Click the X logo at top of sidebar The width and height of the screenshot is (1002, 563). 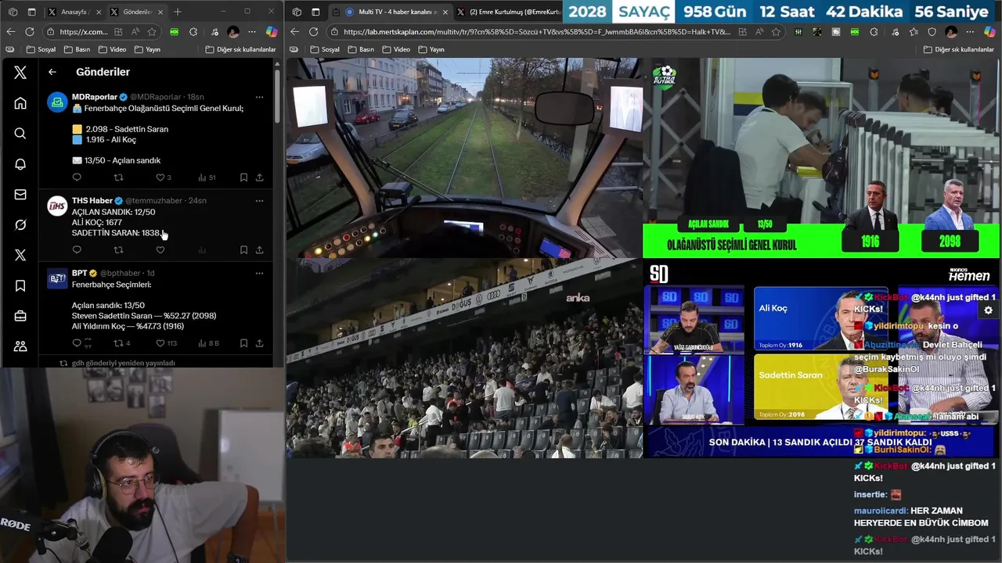tap(20, 72)
